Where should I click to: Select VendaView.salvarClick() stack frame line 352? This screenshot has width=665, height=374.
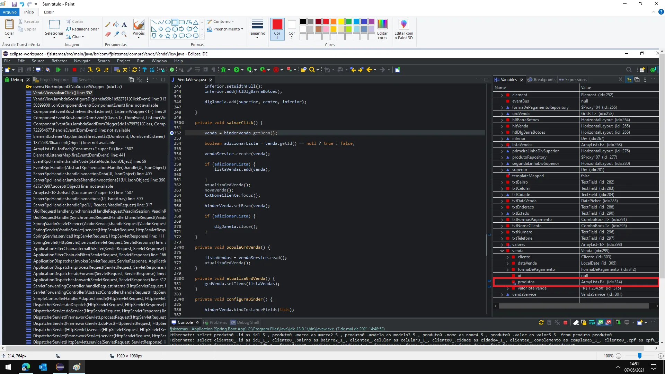click(x=63, y=93)
